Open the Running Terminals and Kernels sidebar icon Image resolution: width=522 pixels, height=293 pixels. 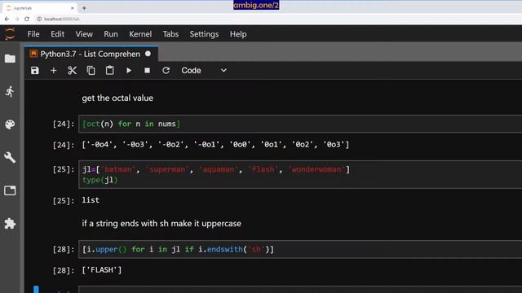10,92
